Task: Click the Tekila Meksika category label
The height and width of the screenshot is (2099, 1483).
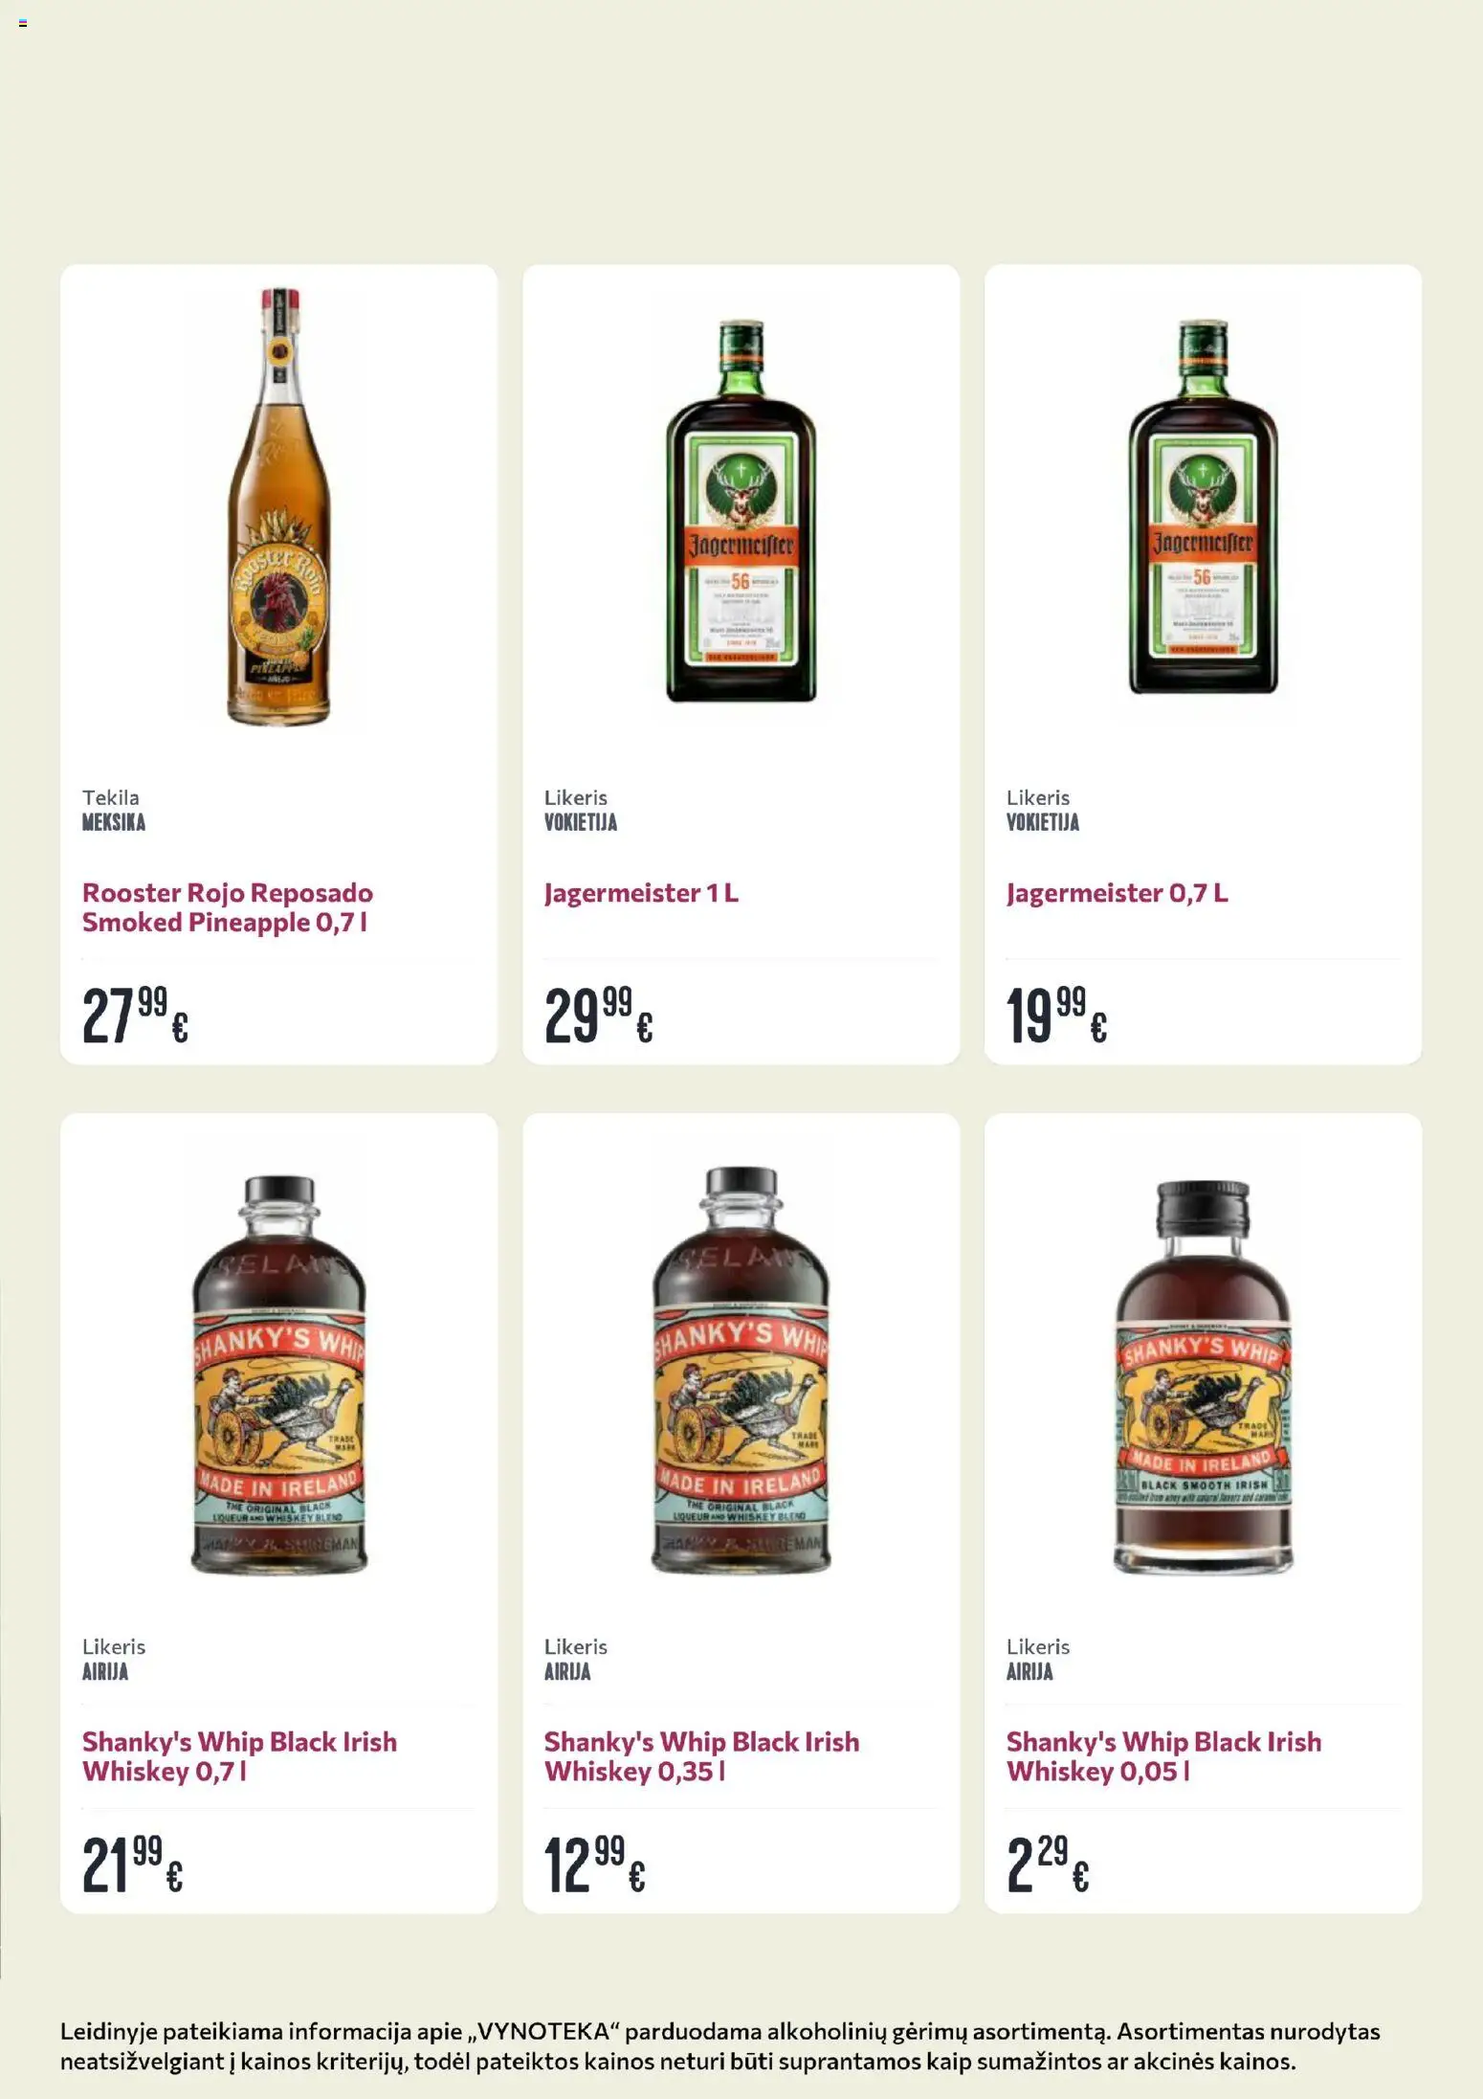Action: coord(113,810)
